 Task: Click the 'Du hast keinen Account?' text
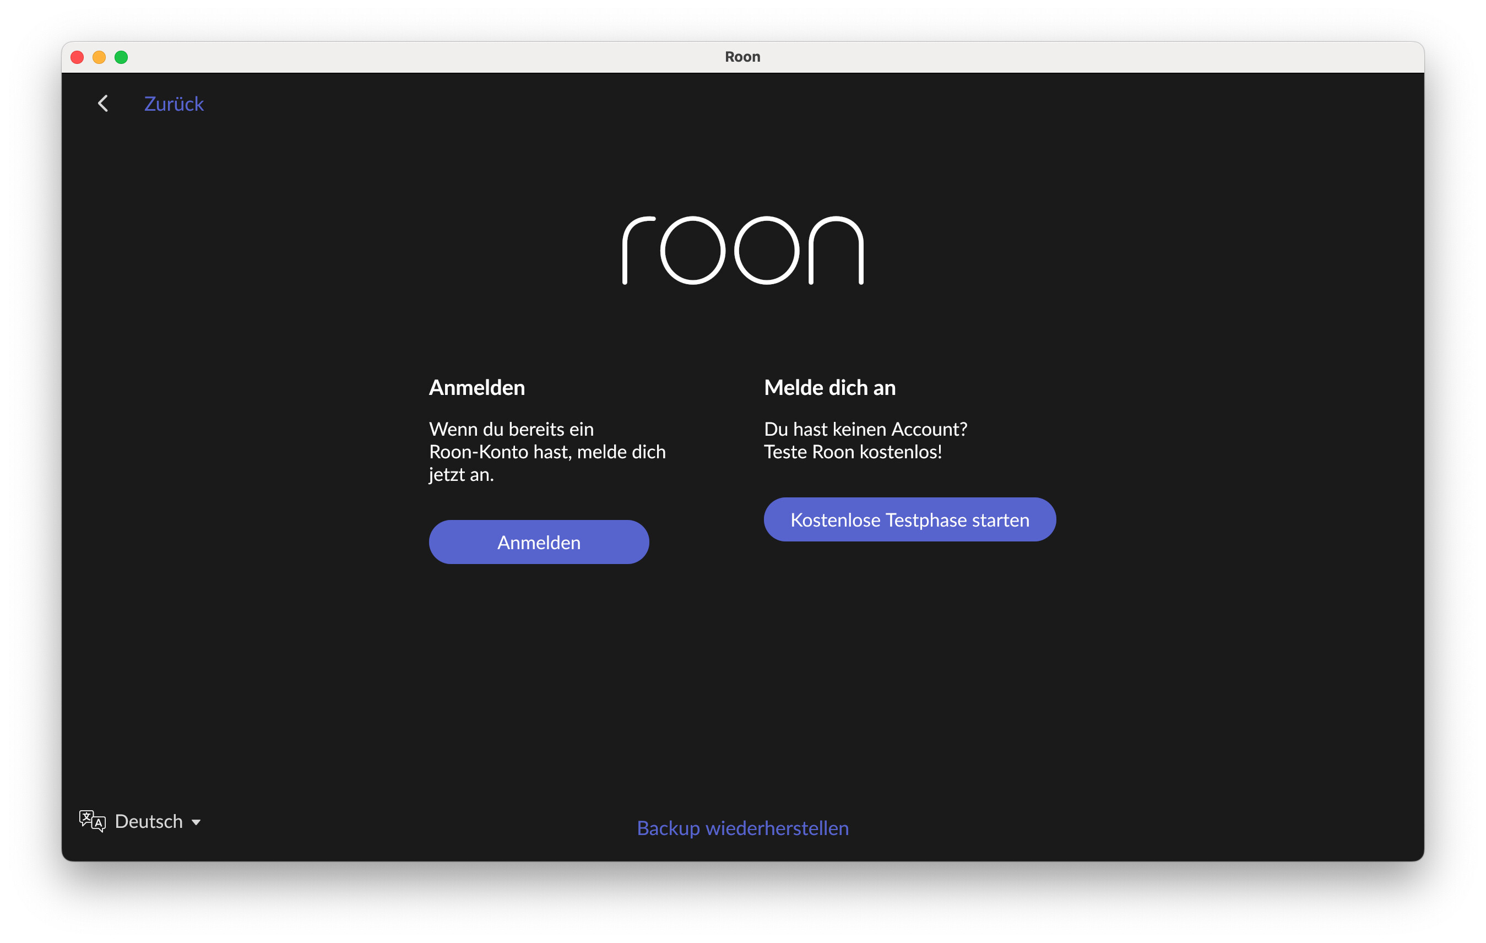[x=865, y=429]
